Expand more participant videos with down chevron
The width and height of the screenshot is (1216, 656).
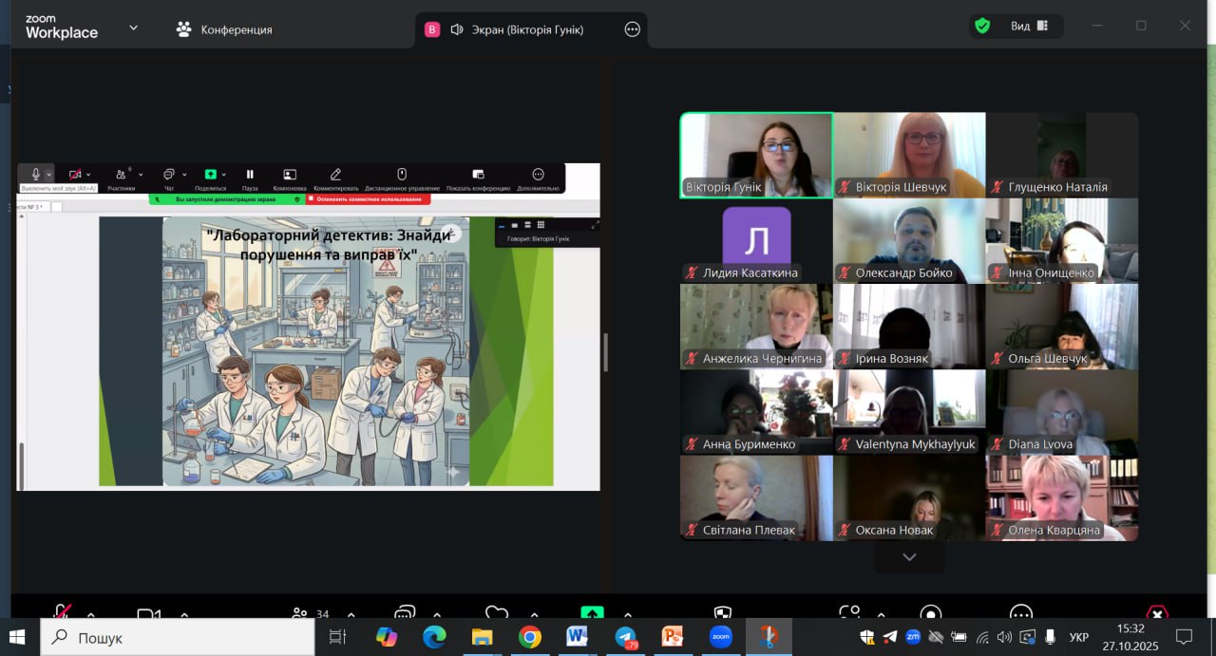click(909, 557)
